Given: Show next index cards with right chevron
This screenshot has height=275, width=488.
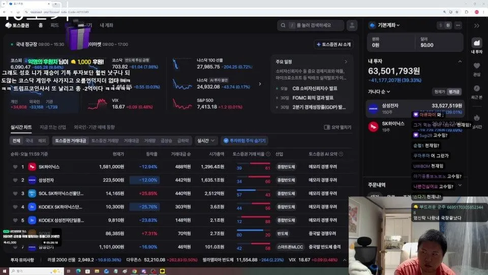Looking at the screenshot, I should coord(260,84).
